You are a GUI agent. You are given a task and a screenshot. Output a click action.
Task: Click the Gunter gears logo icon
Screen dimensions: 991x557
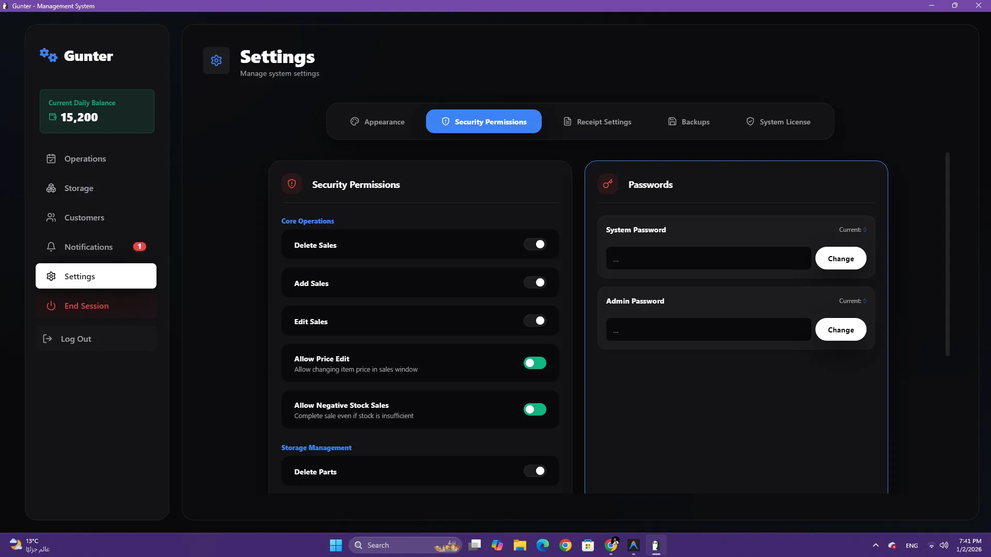[x=49, y=55]
